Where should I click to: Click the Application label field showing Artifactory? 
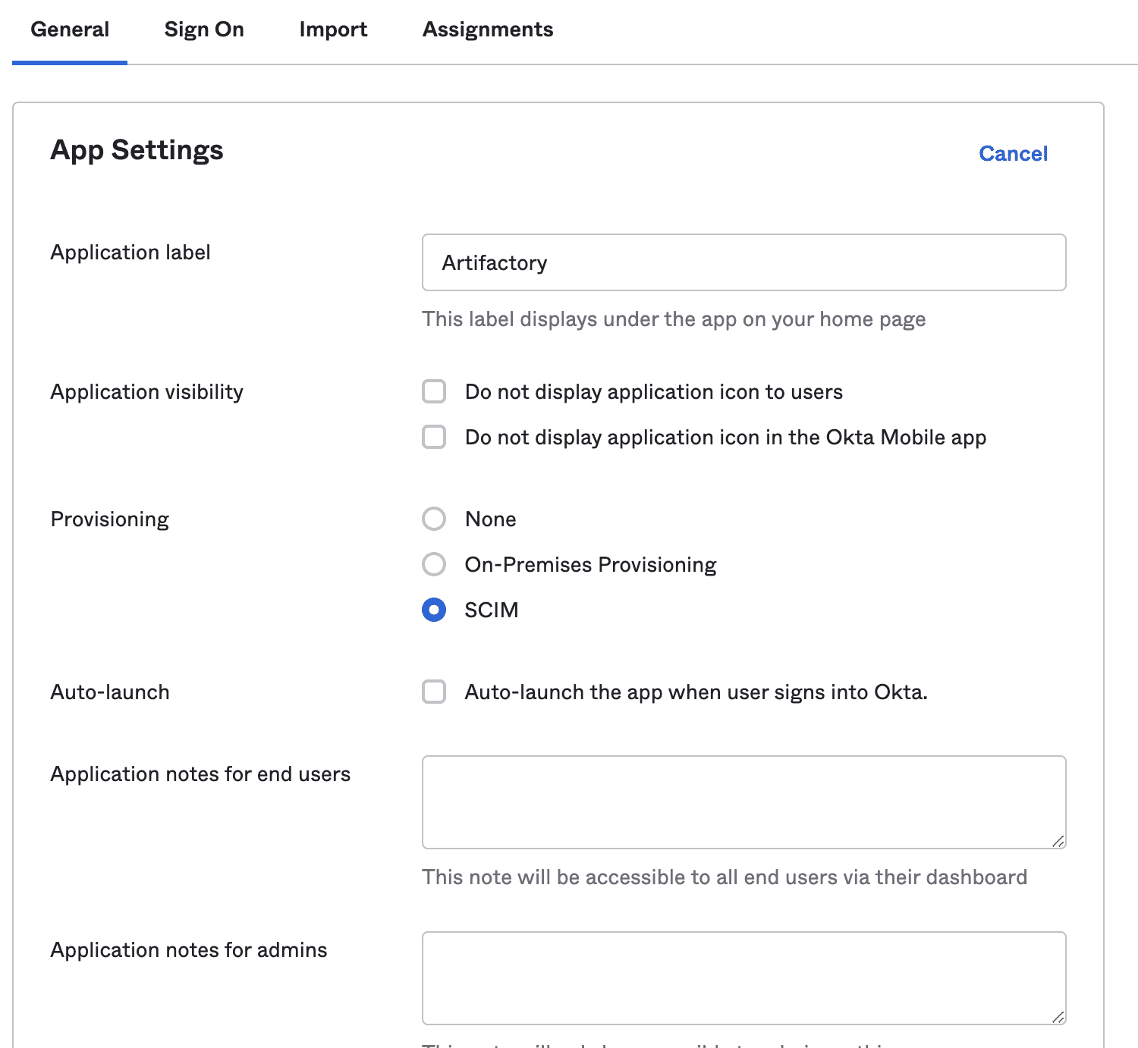[x=743, y=262]
